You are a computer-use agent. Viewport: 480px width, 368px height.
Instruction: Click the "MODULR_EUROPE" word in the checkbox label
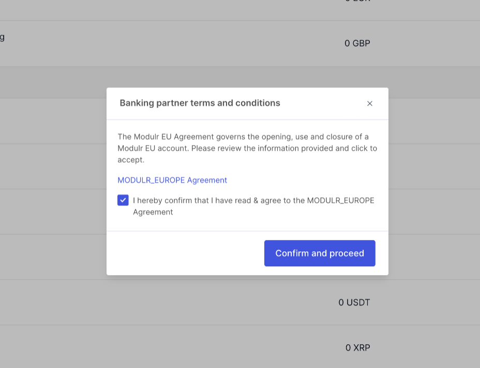(340, 201)
